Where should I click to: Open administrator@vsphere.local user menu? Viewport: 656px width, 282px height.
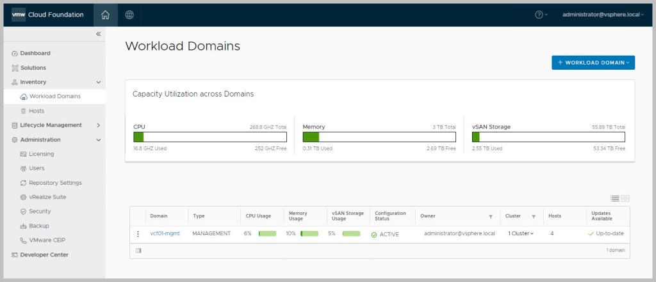tap(594, 15)
